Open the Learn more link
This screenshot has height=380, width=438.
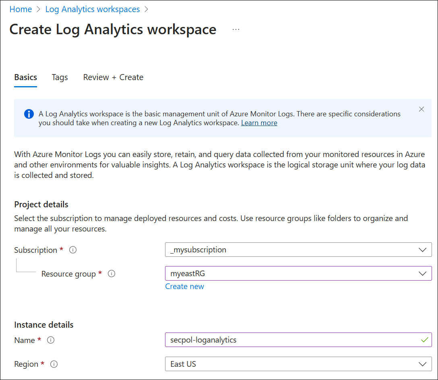(259, 123)
